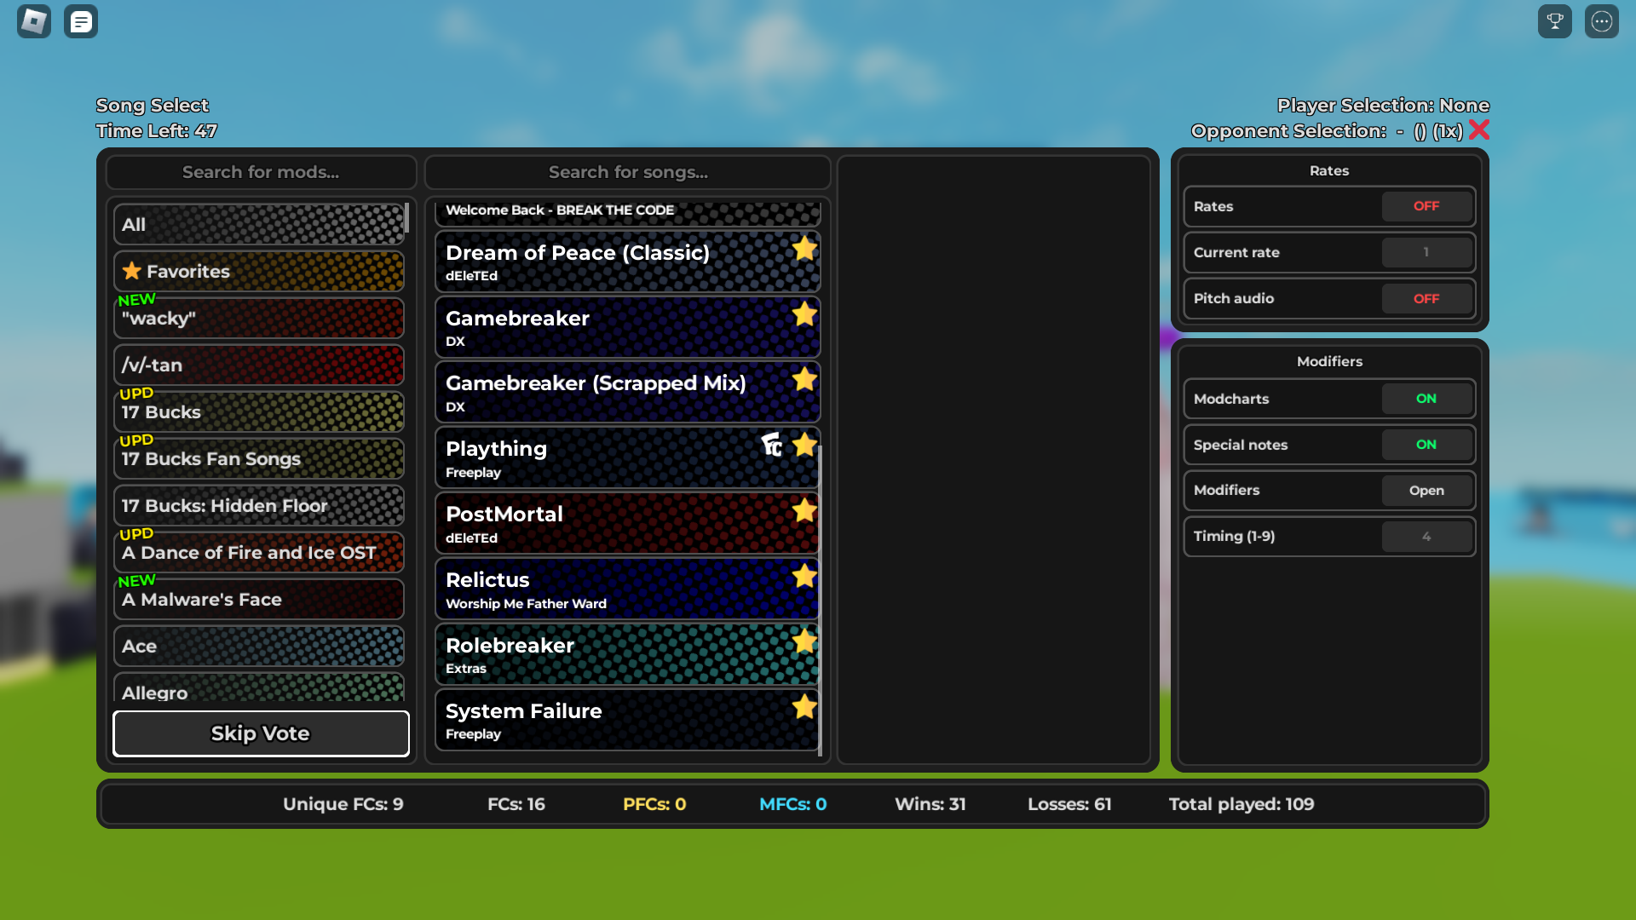The image size is (1636, 920).
Task: Select the Favorites mod category
Action: 259,272
